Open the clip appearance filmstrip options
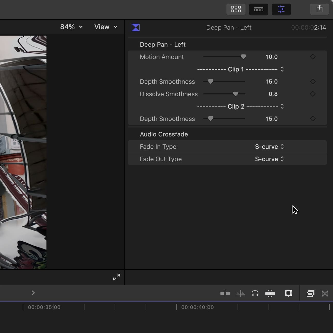Image resolution: width=333 pixels, height=333 pixels. point(288,294)
